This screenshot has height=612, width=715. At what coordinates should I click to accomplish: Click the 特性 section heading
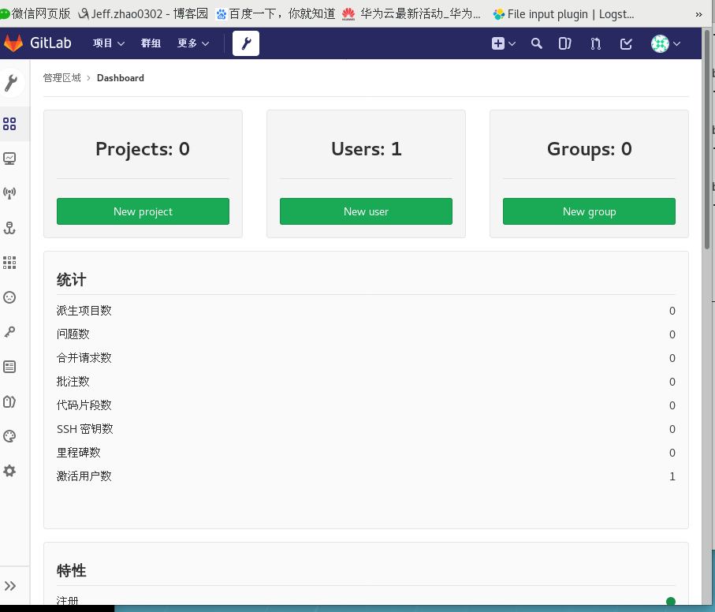click(x=72, y=570)
